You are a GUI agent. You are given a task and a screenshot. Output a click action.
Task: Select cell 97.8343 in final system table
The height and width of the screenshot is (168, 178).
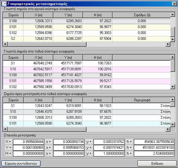[x=97, y=87]
